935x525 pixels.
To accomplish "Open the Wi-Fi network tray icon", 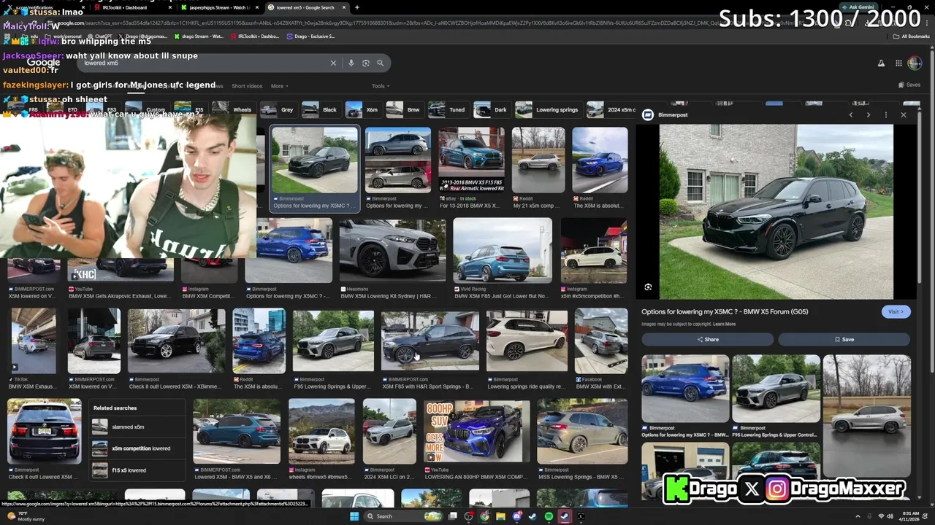I will 880,516.
